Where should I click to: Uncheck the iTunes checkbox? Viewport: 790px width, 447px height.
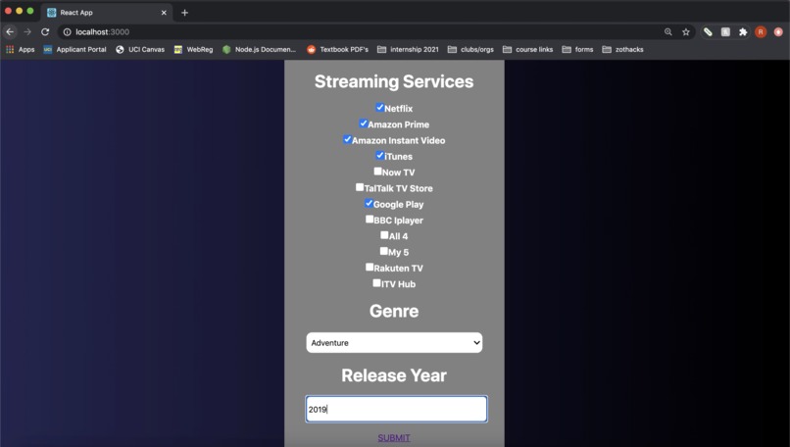tap(380, 155)
